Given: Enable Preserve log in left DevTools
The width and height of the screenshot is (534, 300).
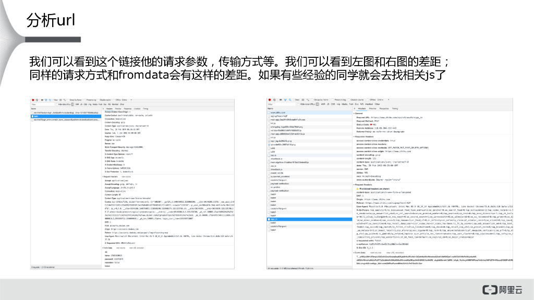Looking at the screenshot, I should tap(85, 100).
